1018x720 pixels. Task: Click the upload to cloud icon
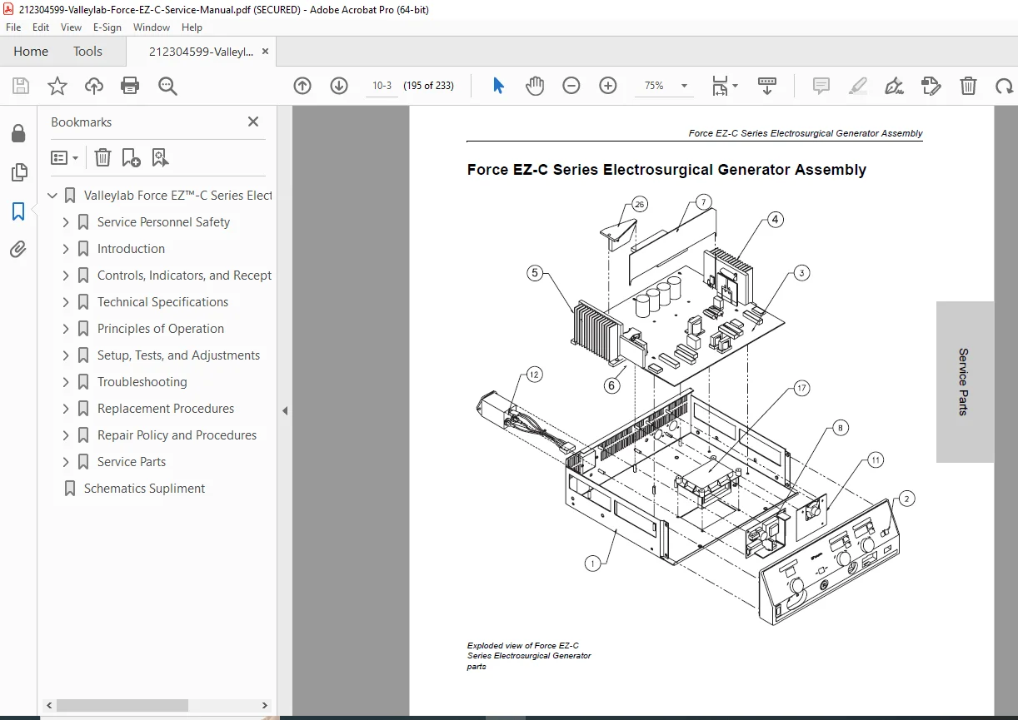(94, 86)
